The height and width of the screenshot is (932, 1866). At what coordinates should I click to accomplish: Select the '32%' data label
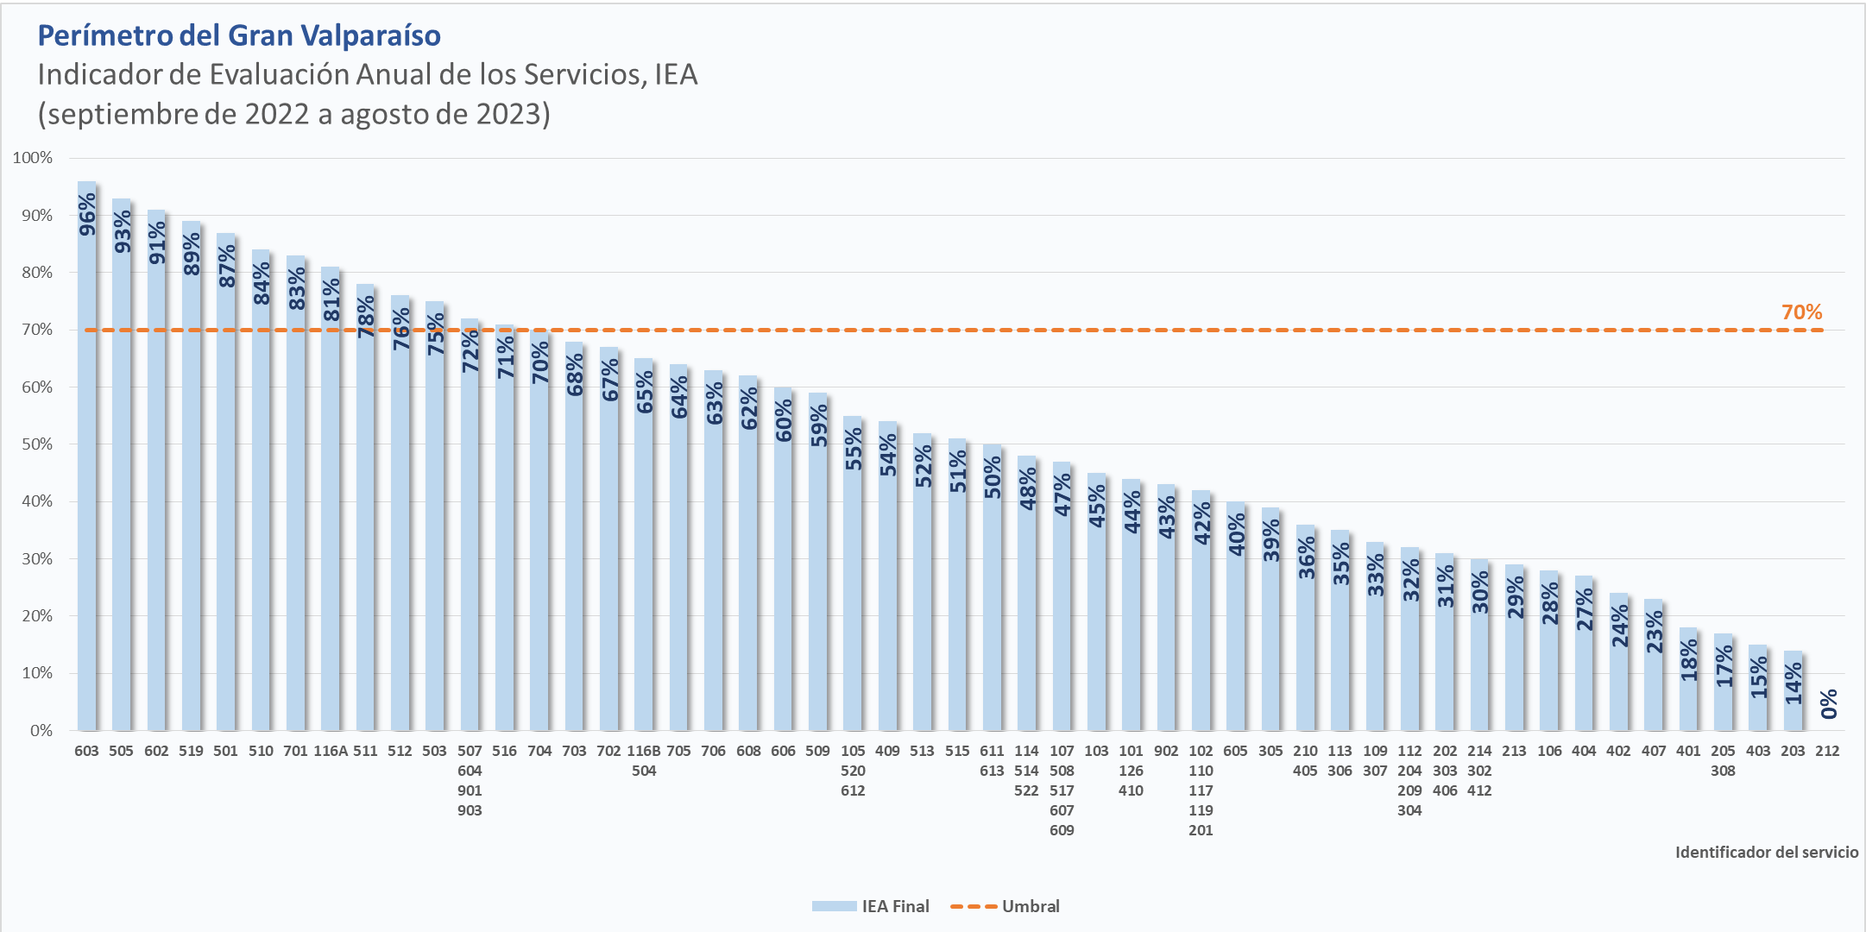[1410, 581]
